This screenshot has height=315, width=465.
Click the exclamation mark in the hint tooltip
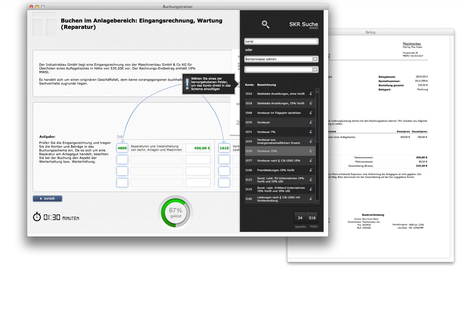(187, 84)
